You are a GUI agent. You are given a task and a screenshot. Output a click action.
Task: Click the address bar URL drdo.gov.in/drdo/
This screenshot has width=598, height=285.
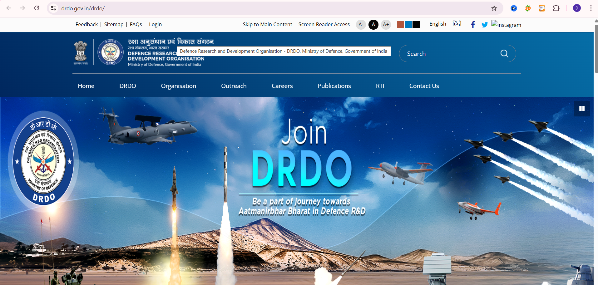[x=83, y=8]
